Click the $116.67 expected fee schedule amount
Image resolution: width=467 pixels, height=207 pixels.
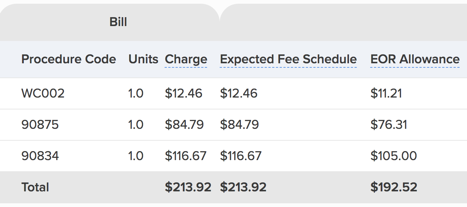241,156
